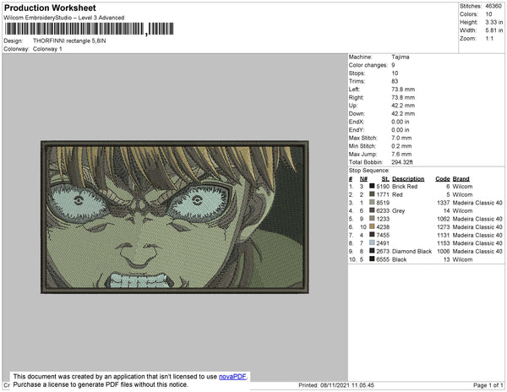Click the Total Bobbin value '294.32ft'
The image size is (507, 392).
coord(402,162)
